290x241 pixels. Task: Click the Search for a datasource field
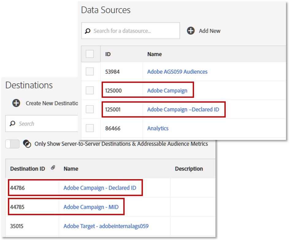pyautogui.click(x=131, y=31)
